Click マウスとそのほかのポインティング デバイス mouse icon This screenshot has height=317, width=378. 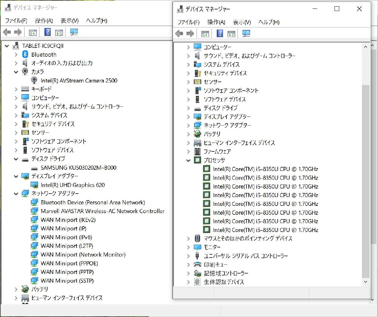point(198,238)
